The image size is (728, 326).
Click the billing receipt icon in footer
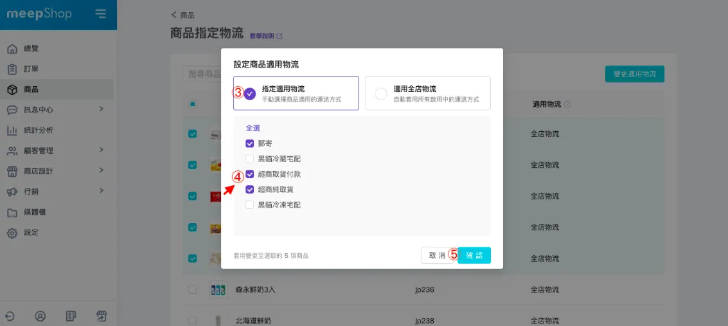(71, 316)
